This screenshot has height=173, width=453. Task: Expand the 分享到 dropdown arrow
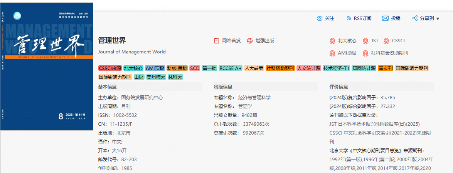click(x=438, y=19)
